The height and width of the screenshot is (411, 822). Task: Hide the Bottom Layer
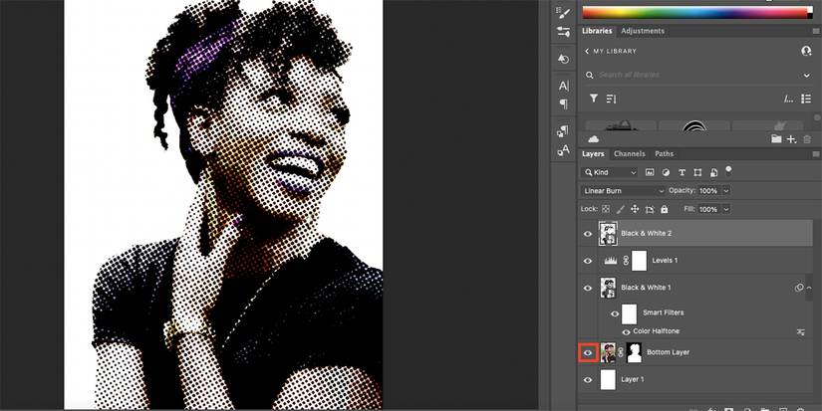coord(588,353)
